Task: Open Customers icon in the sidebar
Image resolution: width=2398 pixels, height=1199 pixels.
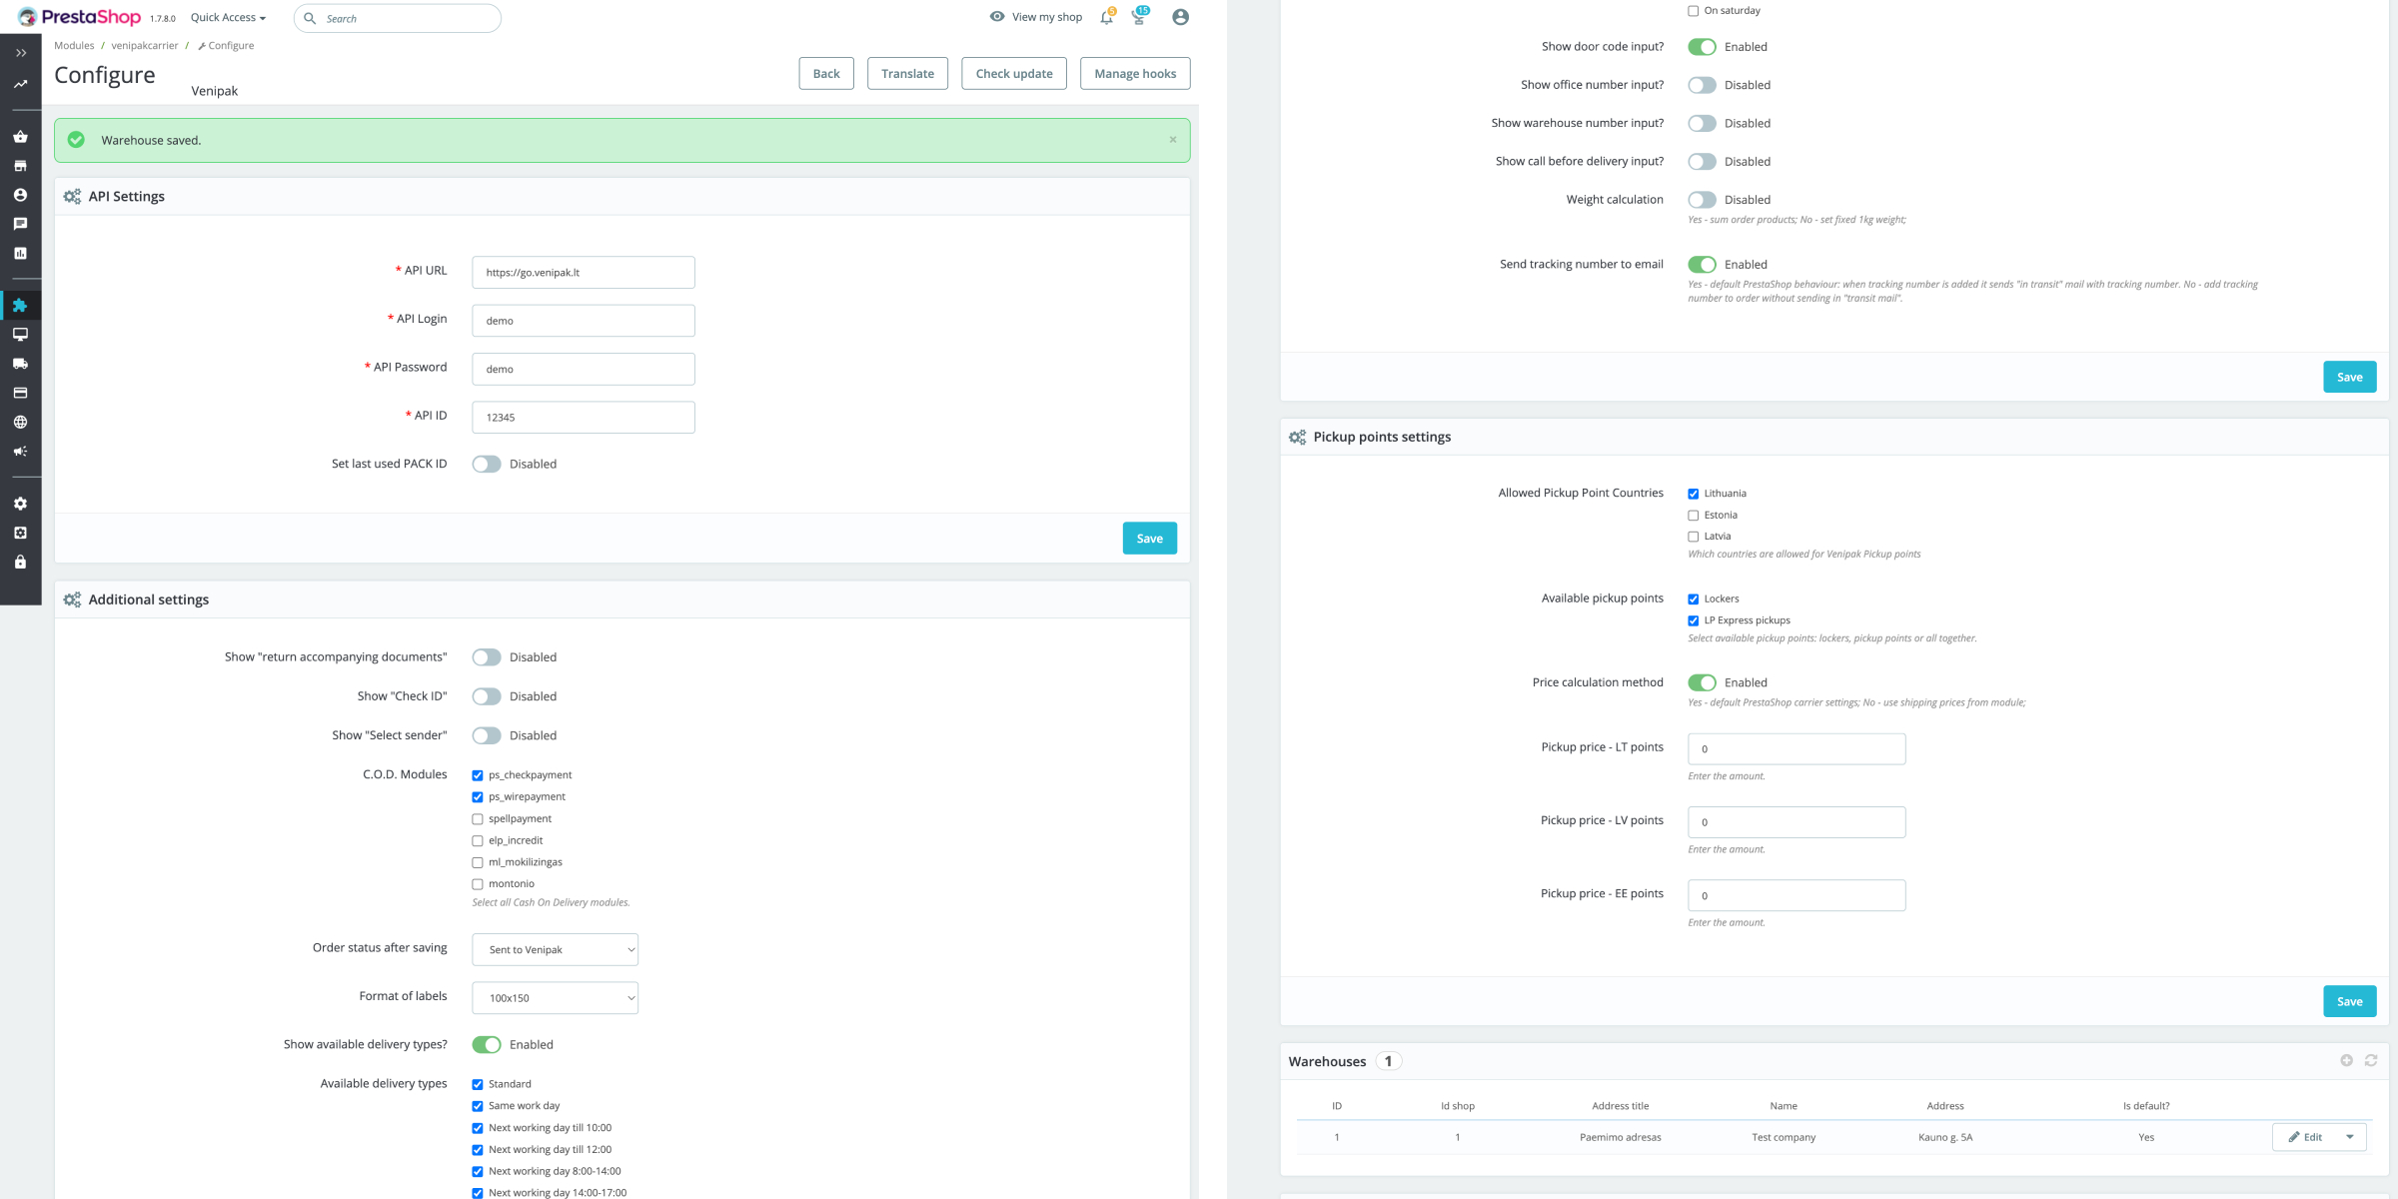Action: coord(20,195)
